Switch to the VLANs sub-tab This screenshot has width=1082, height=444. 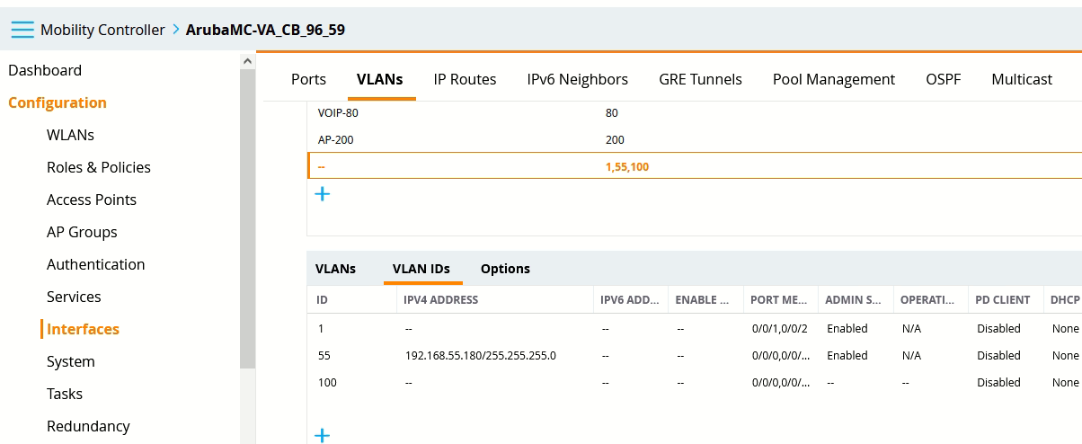point(335,269)
